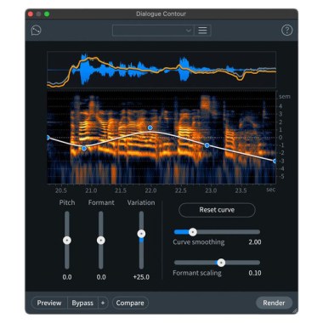The height and width of the screenshot is (323, 323).
Task: Open the preset hamburger menu icon
Action: tap(202, 31)
